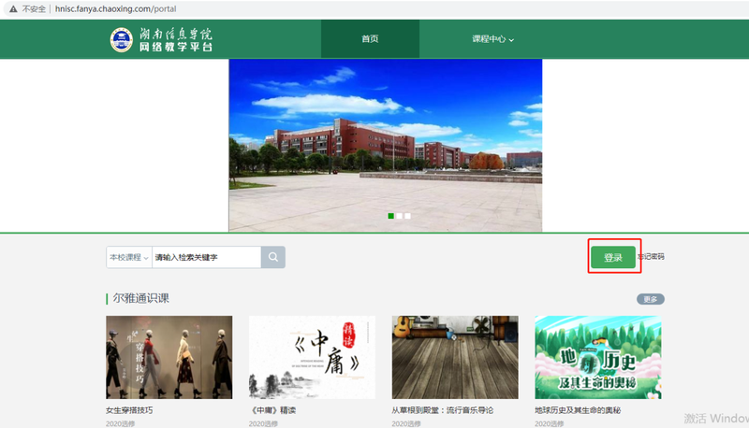Open the 《中庸》精读 course thumbnail

(312, 357)
